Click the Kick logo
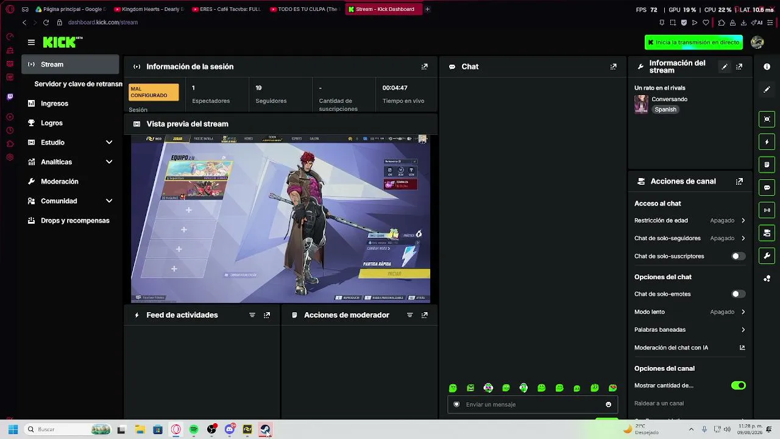Image resolution: width=780 pixels, height=439 pixels. (x=62, y=42)
